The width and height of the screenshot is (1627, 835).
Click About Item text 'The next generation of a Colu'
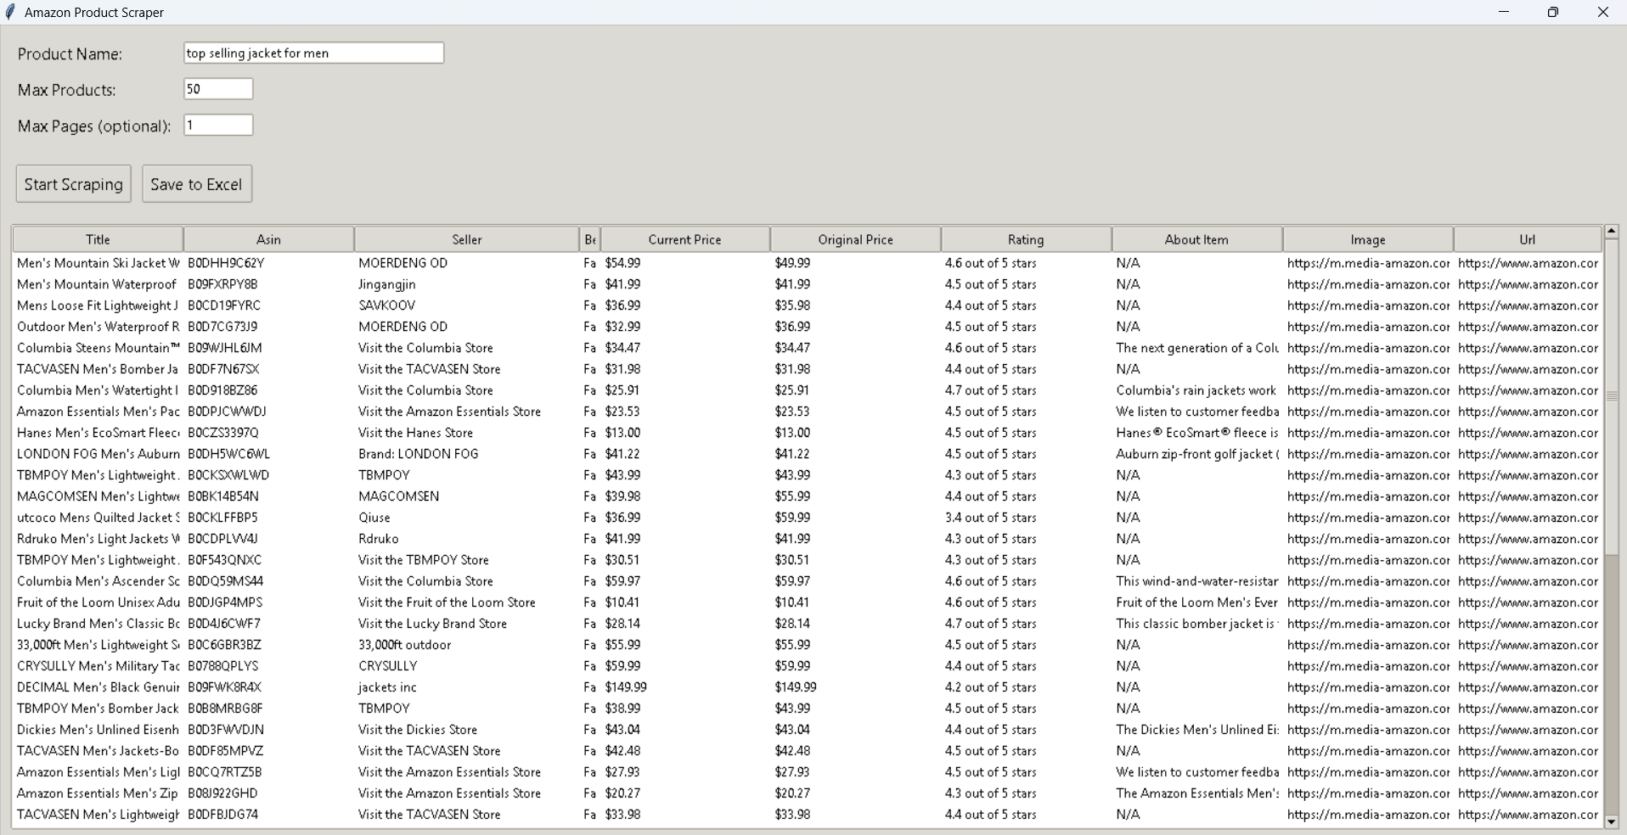pyautogui.click(x=1196, y=348)
